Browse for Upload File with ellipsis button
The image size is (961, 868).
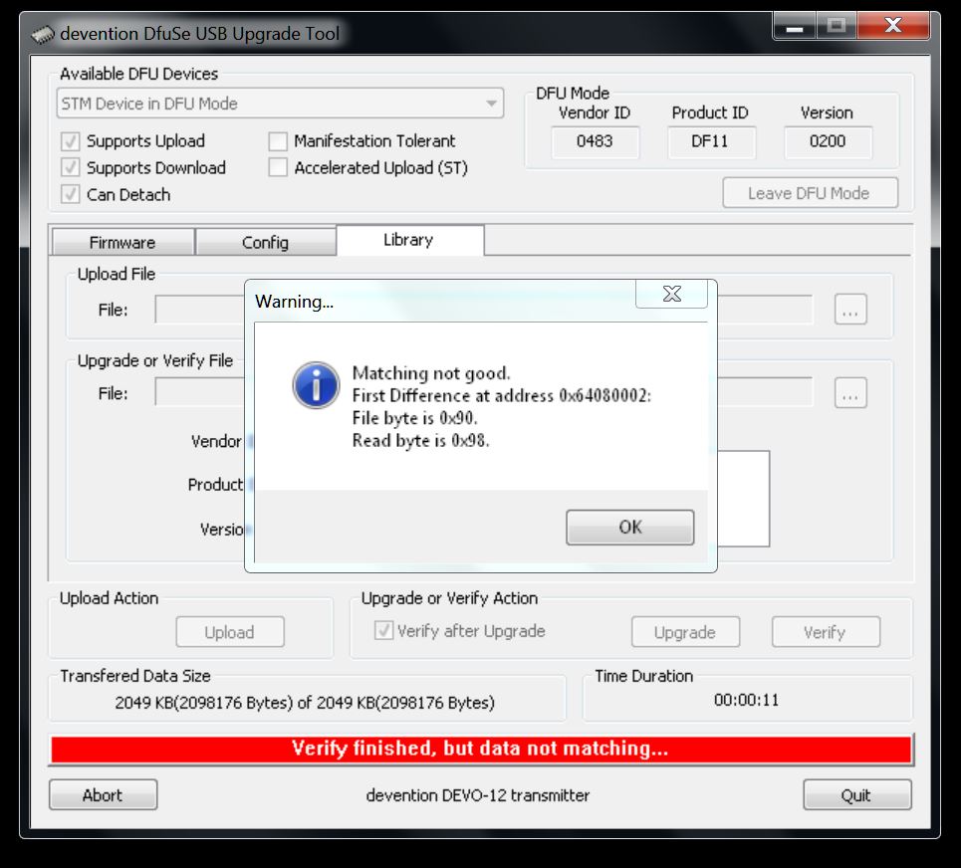(x=850, y=310)
